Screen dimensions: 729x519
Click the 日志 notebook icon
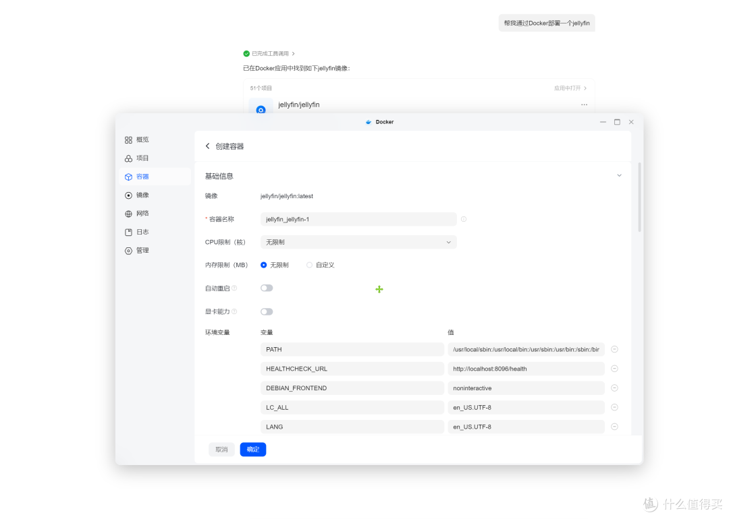tap(128, 232)
